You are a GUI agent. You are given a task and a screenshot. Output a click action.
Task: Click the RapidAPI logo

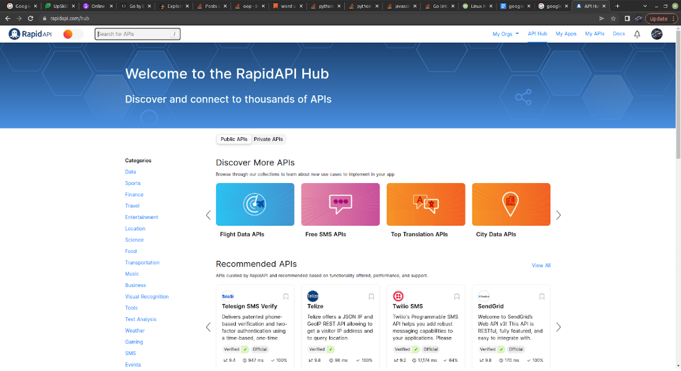[x=30, y=34]
